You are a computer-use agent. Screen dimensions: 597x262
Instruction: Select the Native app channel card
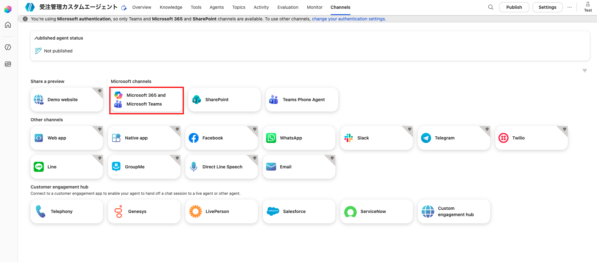click(144, 138)
